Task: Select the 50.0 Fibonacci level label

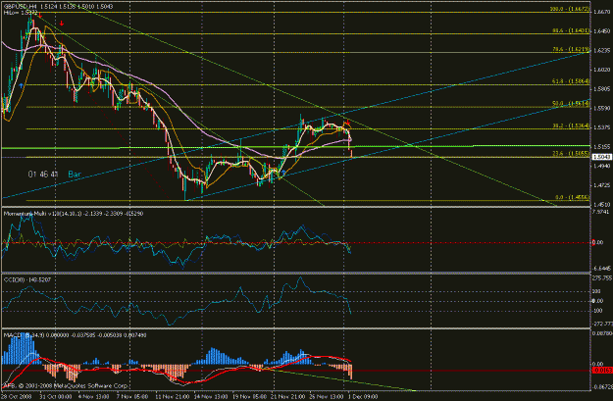Action: pos(571,104)
